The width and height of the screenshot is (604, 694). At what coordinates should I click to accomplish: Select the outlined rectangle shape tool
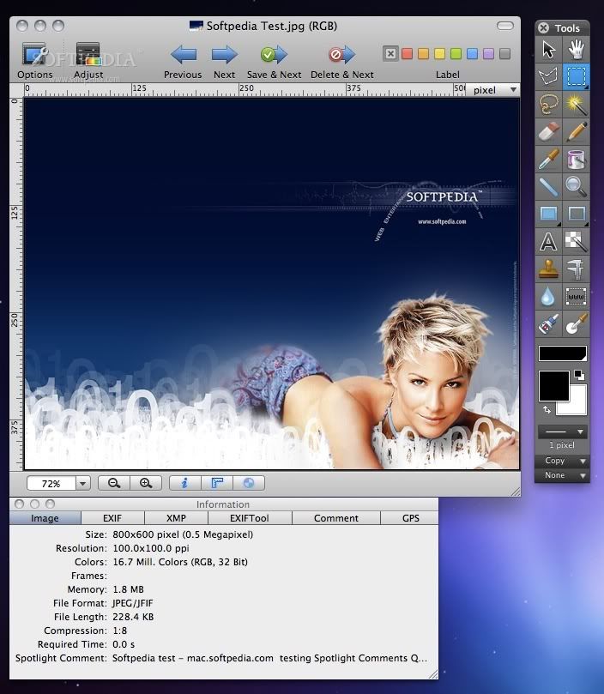pyautogui.click(x=576, y=214)
